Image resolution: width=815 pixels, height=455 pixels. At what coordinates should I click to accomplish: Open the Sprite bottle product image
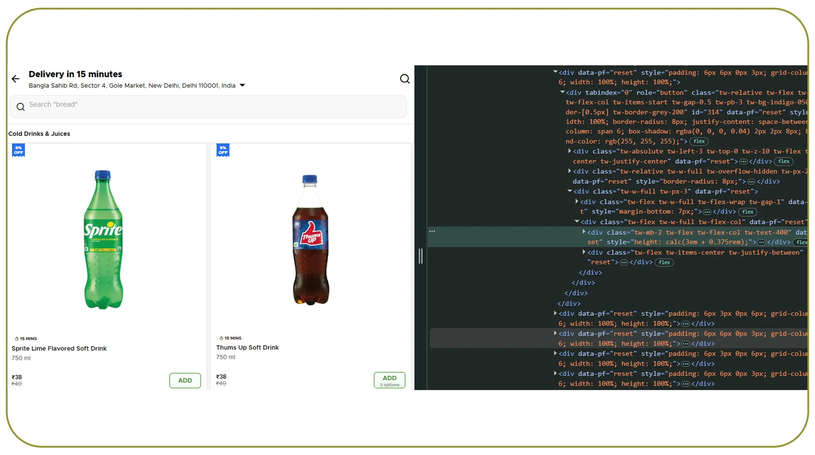pos(103,239)
